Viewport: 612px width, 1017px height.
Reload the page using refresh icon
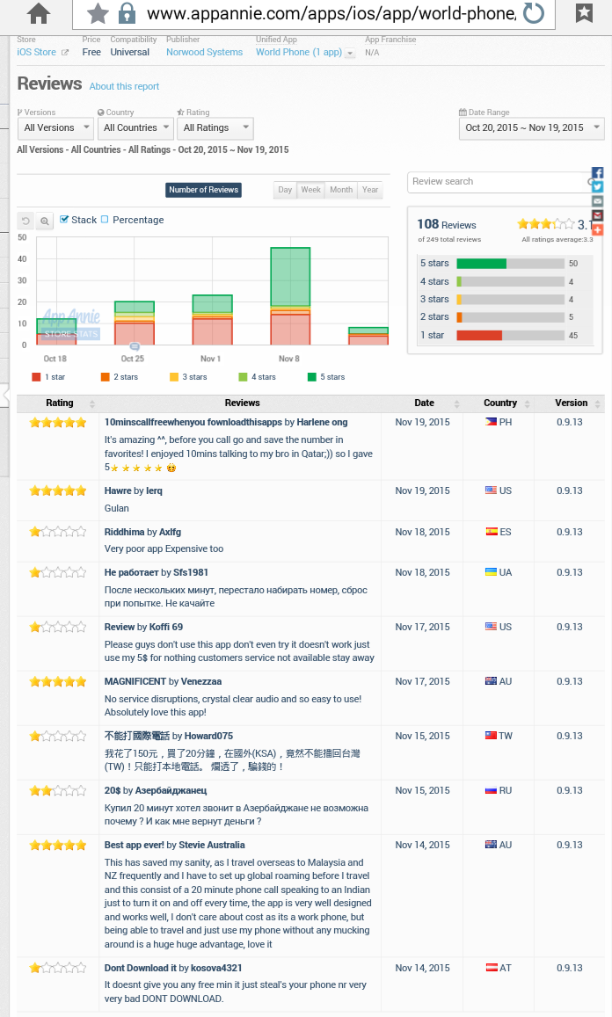pos(533,13)
